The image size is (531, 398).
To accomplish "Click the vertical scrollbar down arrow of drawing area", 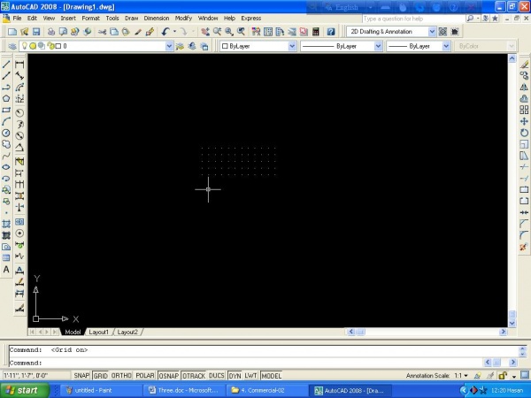I will point(512,323).
